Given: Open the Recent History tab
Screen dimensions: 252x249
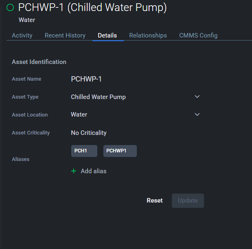Looking at the screenshot, I should coord(65,35).
